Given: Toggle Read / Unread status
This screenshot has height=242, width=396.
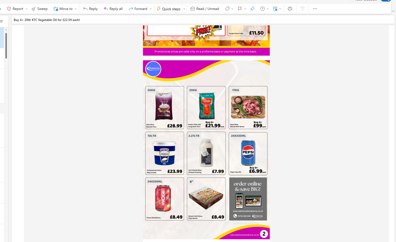Looking at the screenshot, I should 205,9.
